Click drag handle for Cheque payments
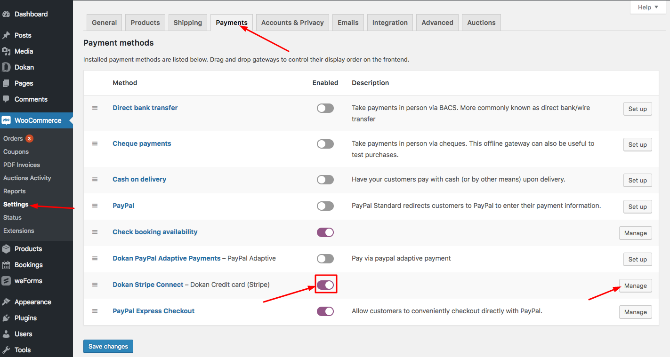Viewport: 670px width, 357px height. [95, 143]
